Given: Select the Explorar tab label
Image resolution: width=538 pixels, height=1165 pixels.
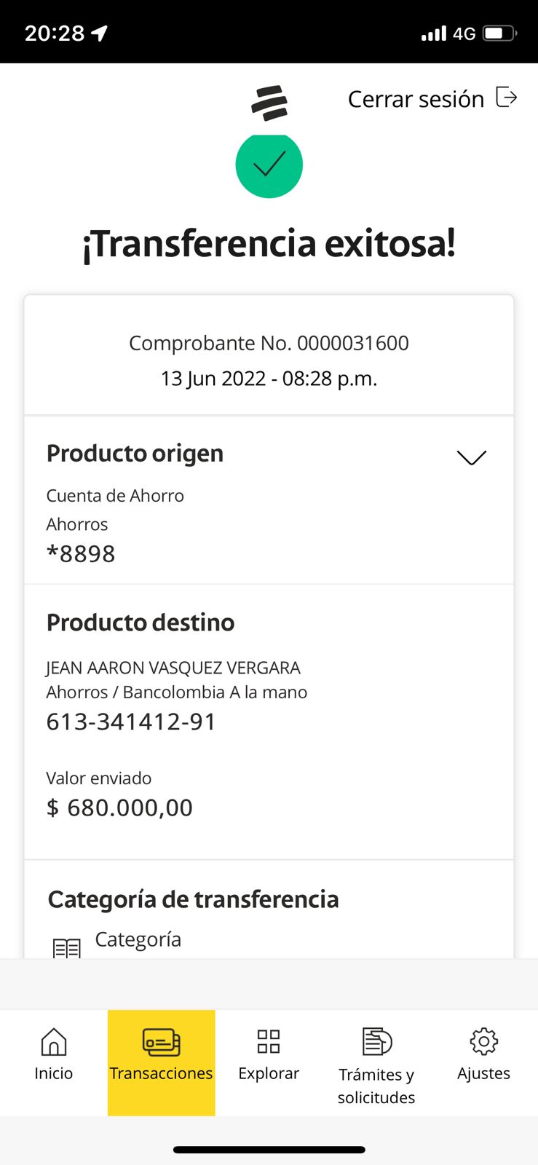Looking at the screenshot, I should (x=269, y=1073).
